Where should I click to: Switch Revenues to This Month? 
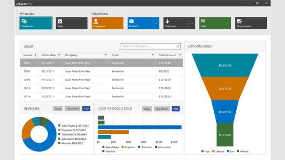click(x=73, y=109)
